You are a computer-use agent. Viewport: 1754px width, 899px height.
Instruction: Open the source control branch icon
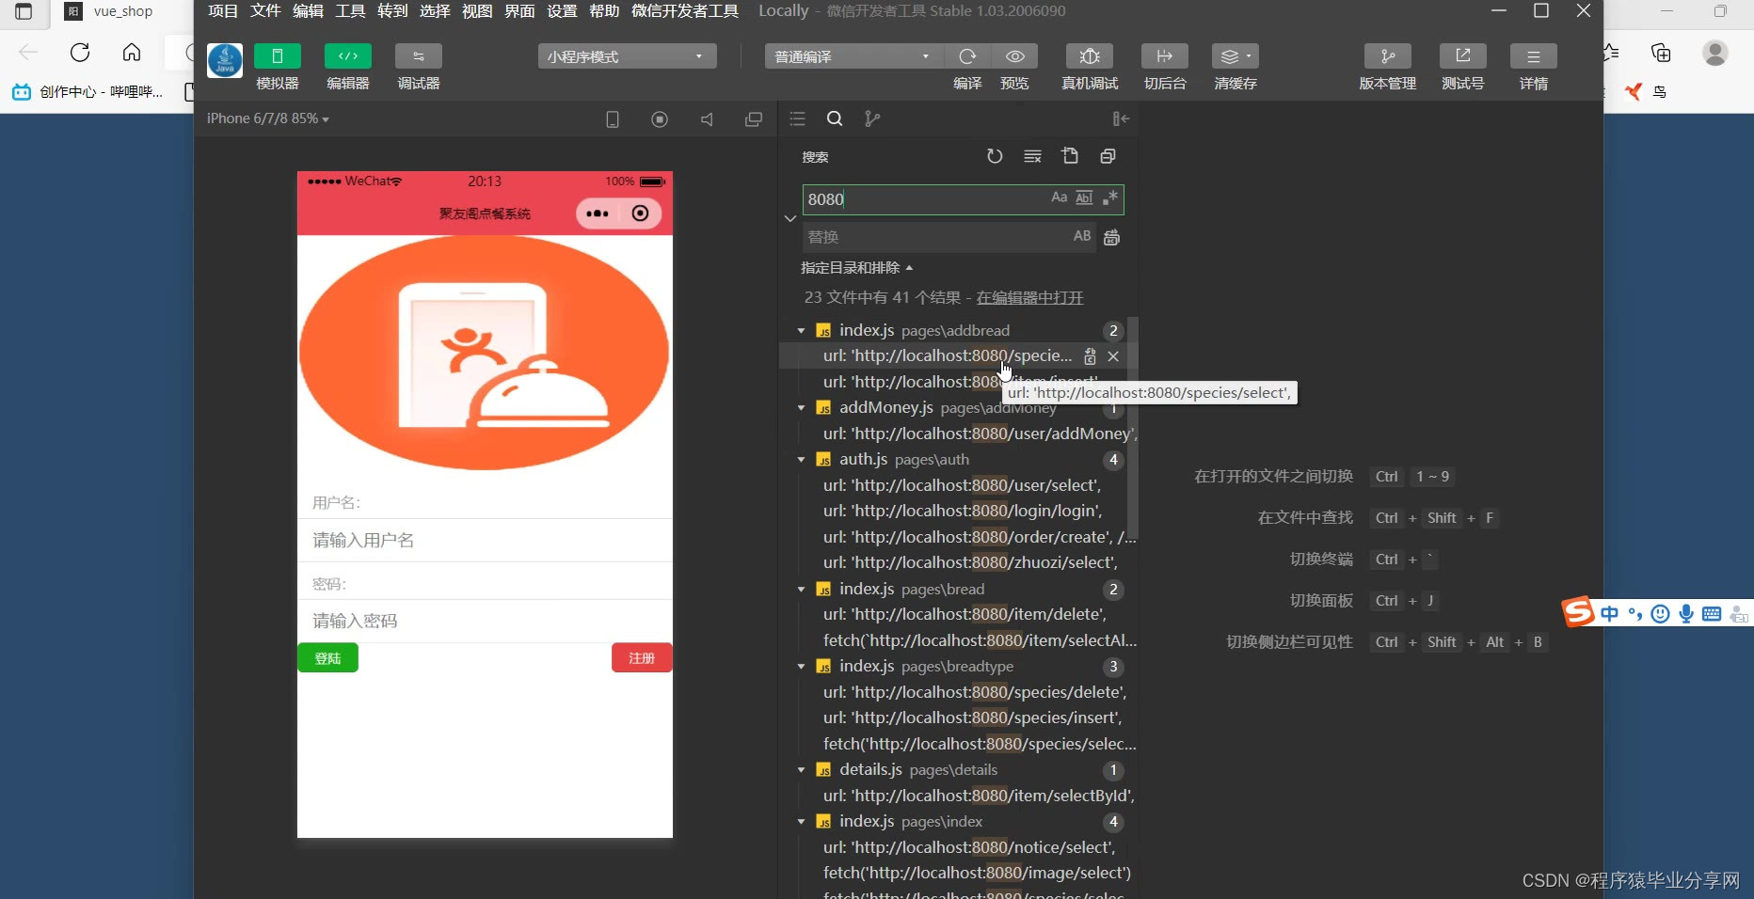coord(872,118)
